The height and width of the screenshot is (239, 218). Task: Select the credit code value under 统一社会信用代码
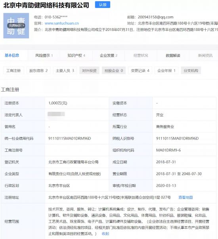pyautogui.click(x=69, y=138)
